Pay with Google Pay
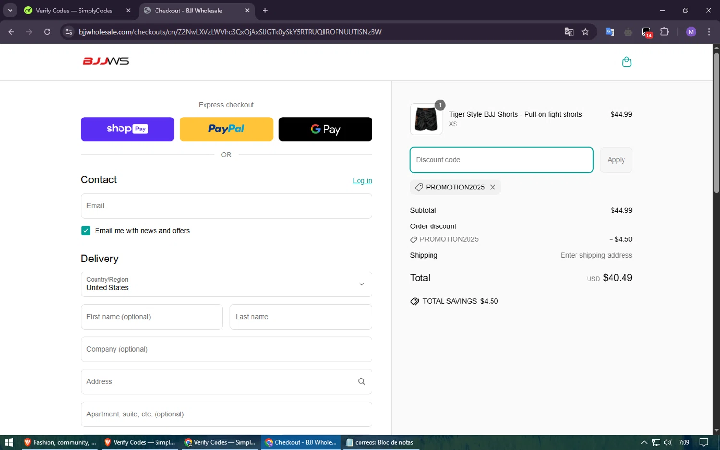The height and width of the screenshot is (450, 720). click(x=325, y=129)
